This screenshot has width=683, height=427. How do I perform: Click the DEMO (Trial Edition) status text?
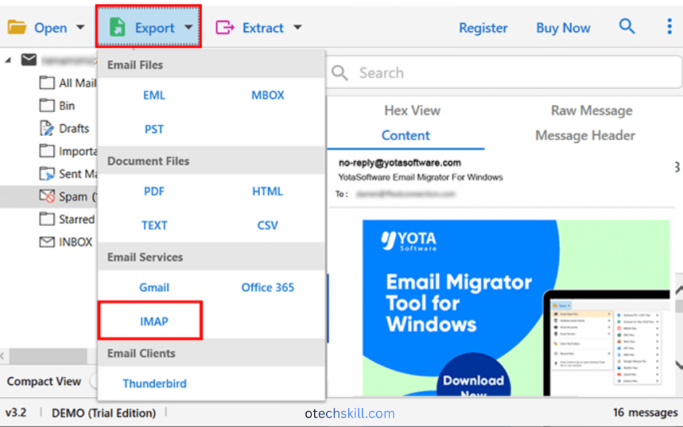click(103, 412)
